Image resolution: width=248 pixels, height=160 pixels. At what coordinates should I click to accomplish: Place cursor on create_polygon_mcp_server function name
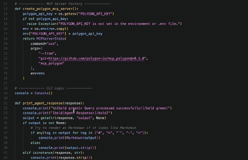pos(48,9)
